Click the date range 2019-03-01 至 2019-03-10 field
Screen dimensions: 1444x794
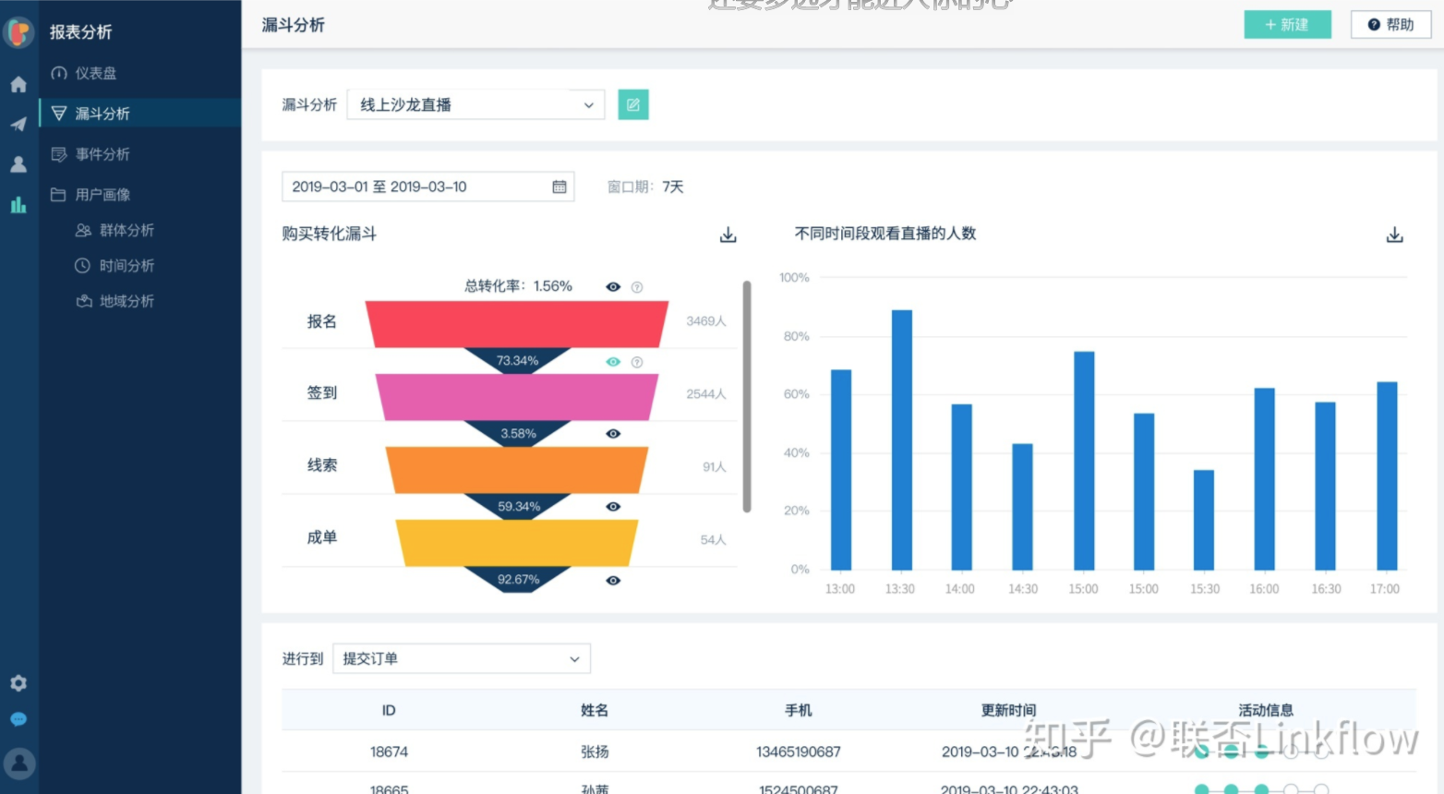[427, 186]
